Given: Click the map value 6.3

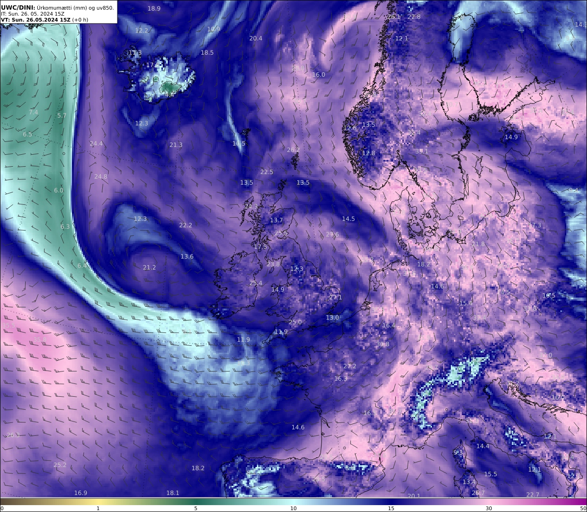Looking at the screenshot, I should click(x=65, y=227).
